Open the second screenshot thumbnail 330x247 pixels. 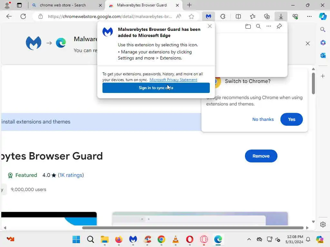tap(200, 219)
